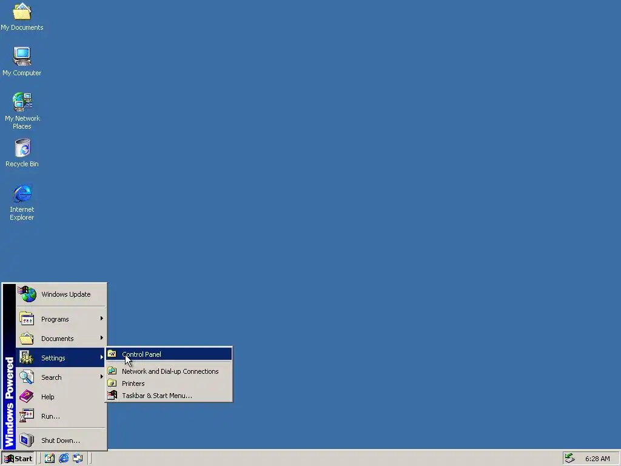621x466 pixels.
Task: Click the Taskbar & Start Menu icon
Action: point(112,395)
